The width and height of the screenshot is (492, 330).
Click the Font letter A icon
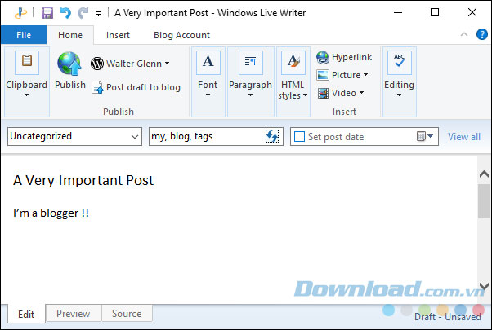[x=208, y=63]
